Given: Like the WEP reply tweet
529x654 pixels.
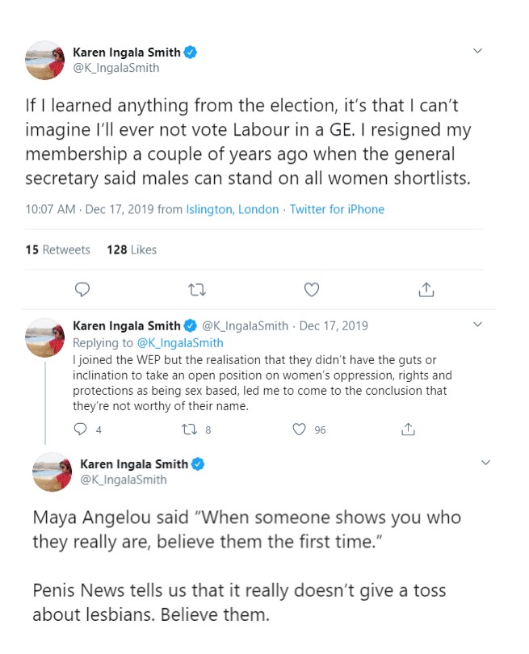Looking at the screenshot, I should click(300, 430).
